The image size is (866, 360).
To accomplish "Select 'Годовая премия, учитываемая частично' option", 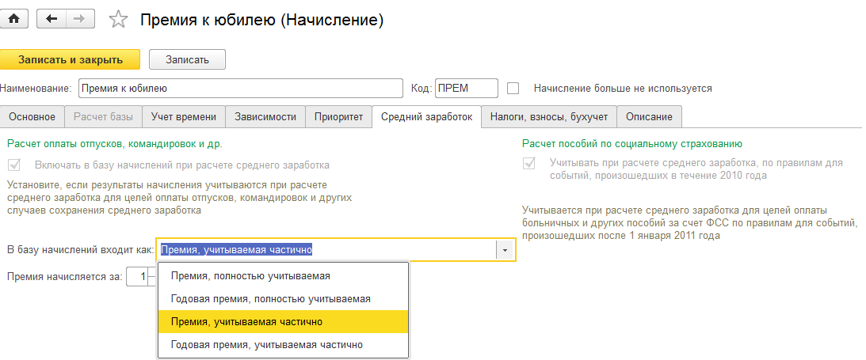I will coord(266,345).
